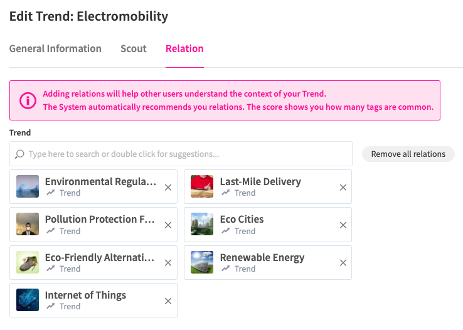Switch to the Scout tab
Viewport: 463px width, 330px height.
point(134,49)
